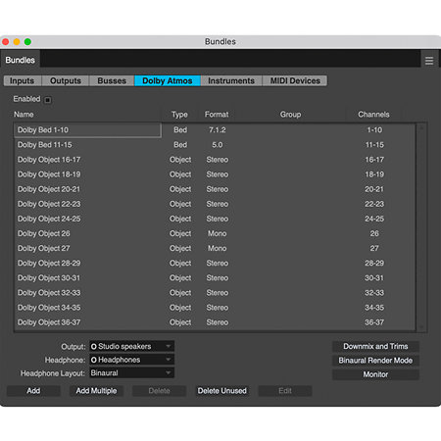The height and width of the screenshot is (441, 441).
Task: Expand the Headphone Layout Binaural dropdown
Action: click(131, 373)
